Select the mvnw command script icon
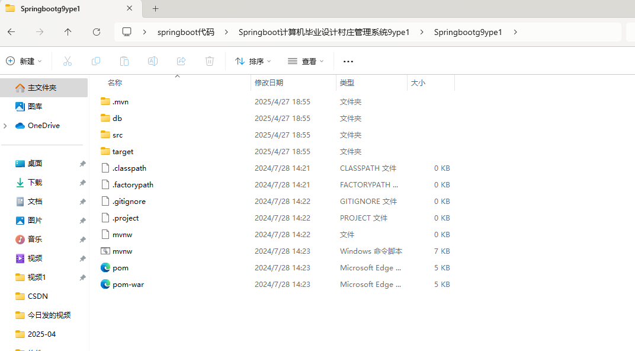Image resolution: width=635 pixels, height=351 pixels. pyautogui.click(x=105, y=251)
